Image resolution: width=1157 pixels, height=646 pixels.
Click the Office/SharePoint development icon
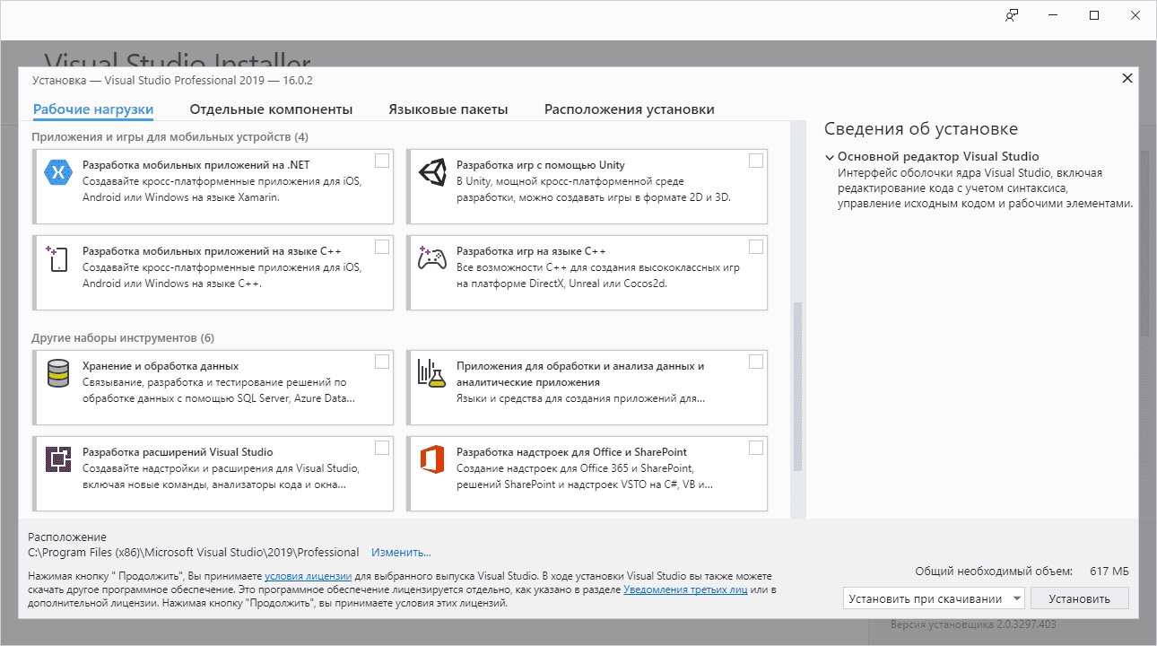[x=432, y=459]
